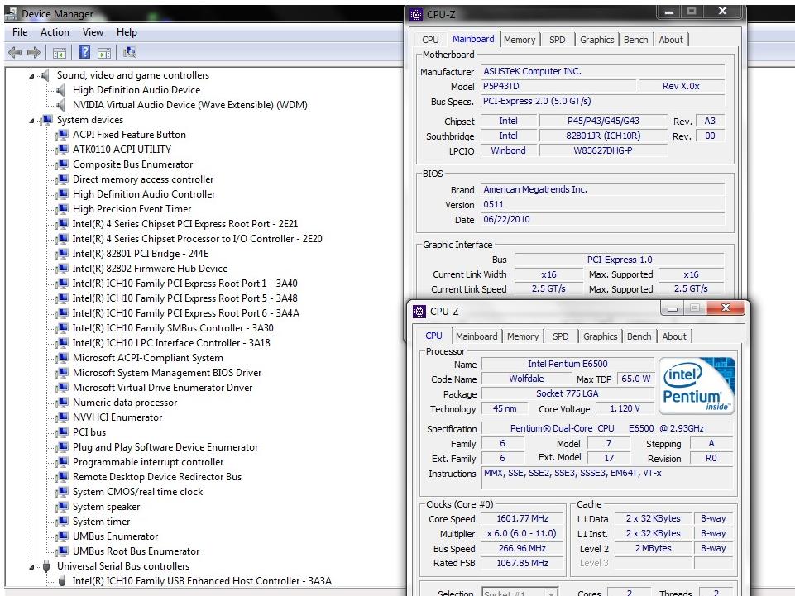
Task: Click the Show/Hide Console Tree toolbar icon
Action: (x=60, y=52)
